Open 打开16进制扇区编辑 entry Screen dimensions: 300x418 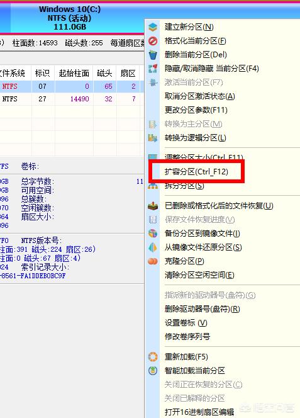[x=199, y=412]
